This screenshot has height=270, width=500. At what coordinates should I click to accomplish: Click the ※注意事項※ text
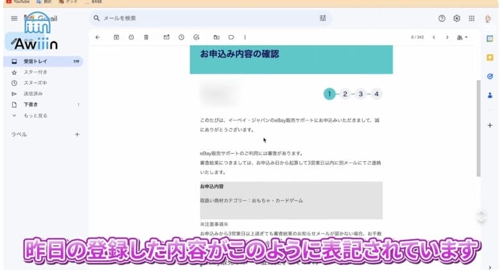(x=214, y=224)
